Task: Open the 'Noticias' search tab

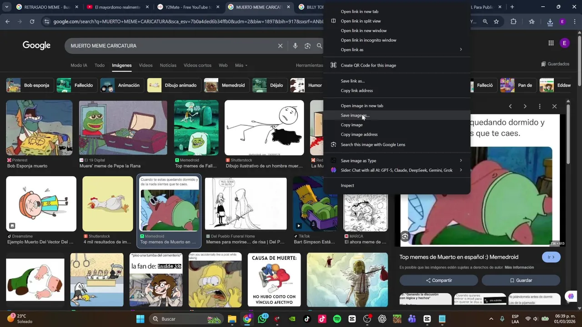Action: pos(168,65)
